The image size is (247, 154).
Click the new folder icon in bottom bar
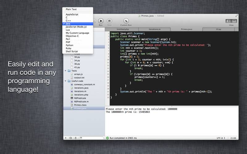click(71, 138)
